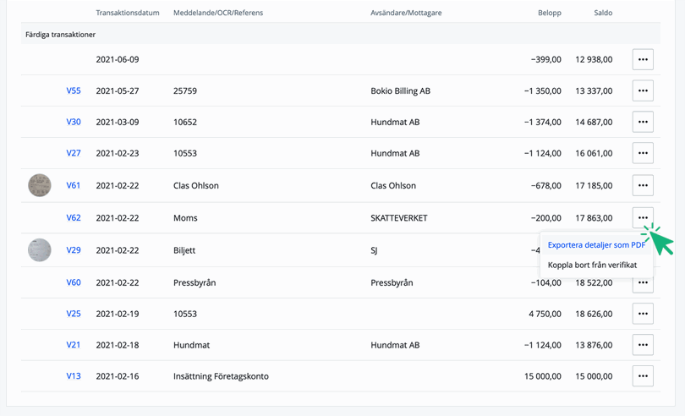Choose Koppla bort från verifikat

(592, 265)
